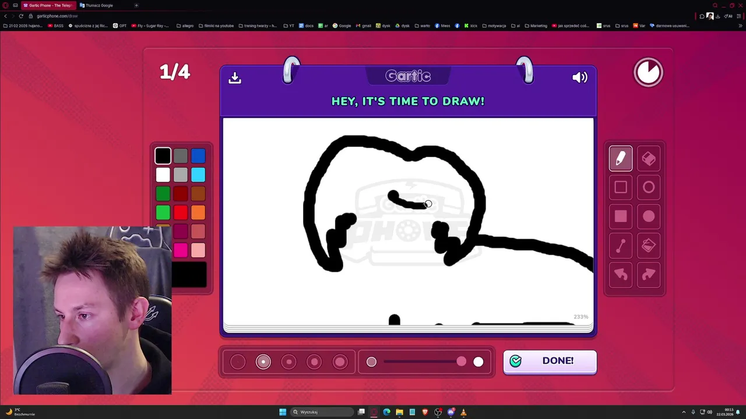746x419 pixels.
Task: Pick the black color swatch
Action: tap(163, 156)
